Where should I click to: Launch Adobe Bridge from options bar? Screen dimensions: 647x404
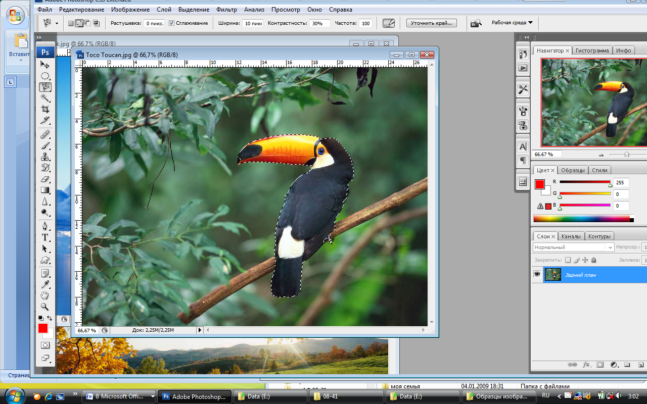click(476, 23)
